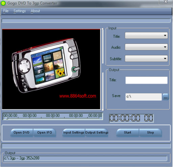Viewport: 173px width, 167px height.
Task: Expand the Input Title dropdown
Action: click(146, 35)
